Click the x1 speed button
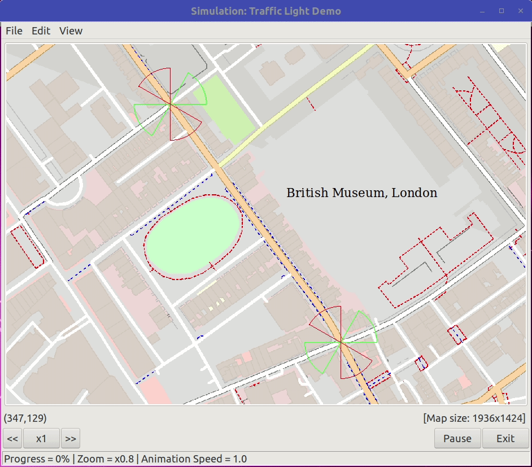 (41, 438)
